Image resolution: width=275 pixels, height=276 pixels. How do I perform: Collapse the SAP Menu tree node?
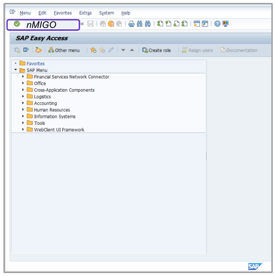[16, 70]
